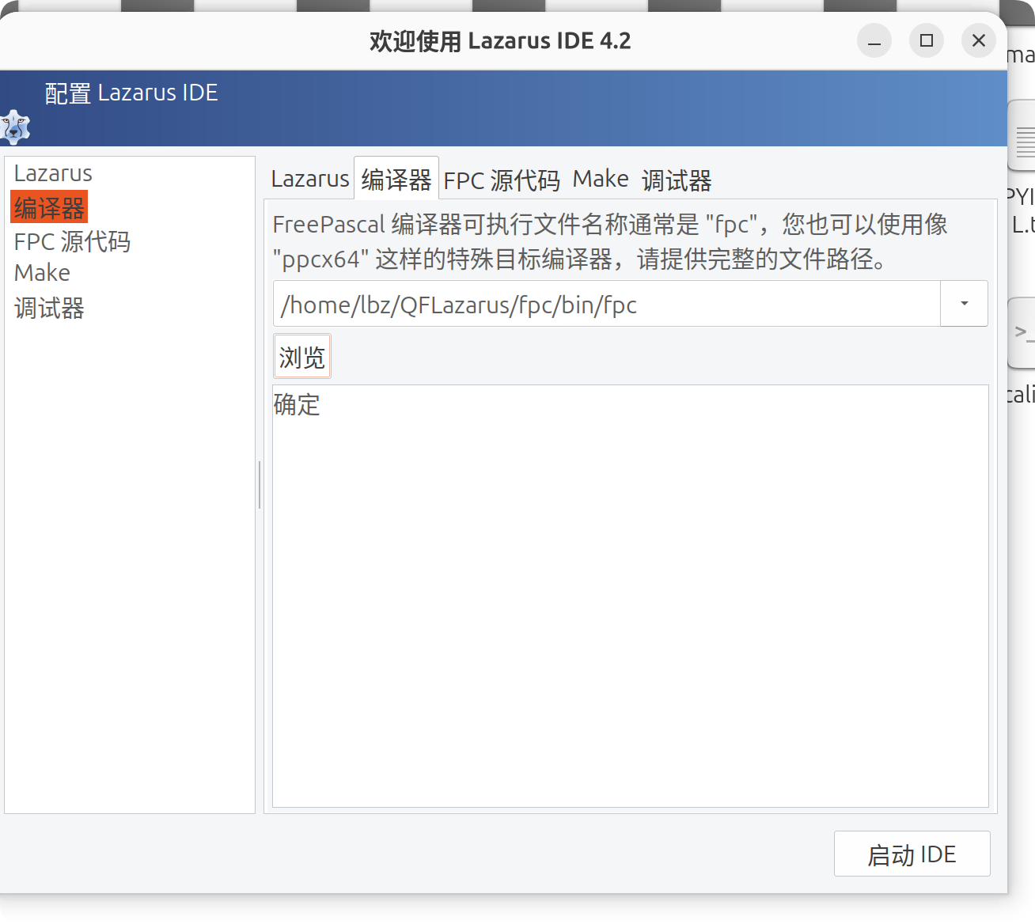Select 调试器 in the left settings list

(48, 309)
